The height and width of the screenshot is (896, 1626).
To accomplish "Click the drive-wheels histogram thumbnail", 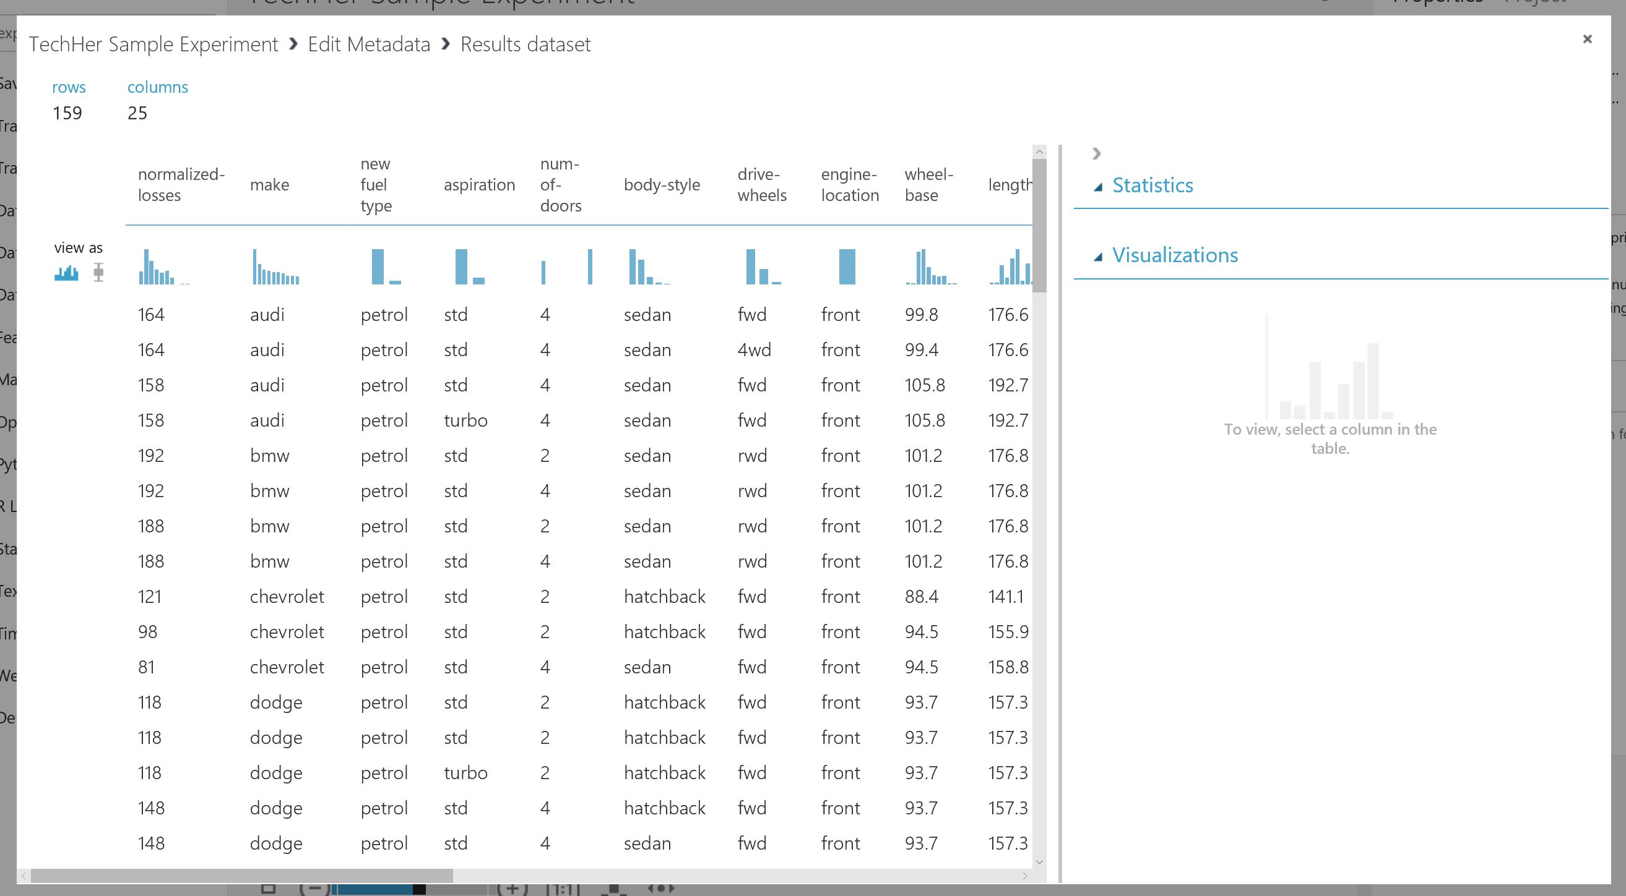I will tap(763, 267).
